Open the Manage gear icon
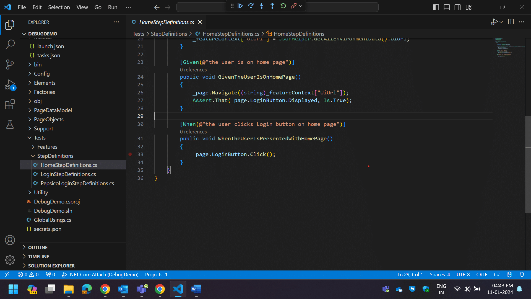The height and width of the screenshot is (299, 531). (10, 260)
